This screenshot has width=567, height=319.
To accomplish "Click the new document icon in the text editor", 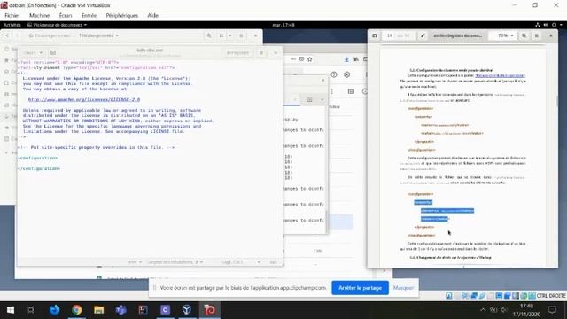I will tap(53, 53).
